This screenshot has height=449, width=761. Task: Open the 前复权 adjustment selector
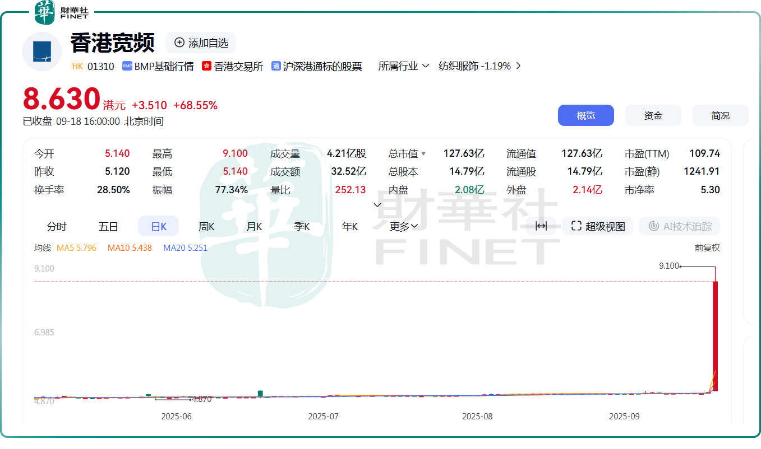coord(707,247)
